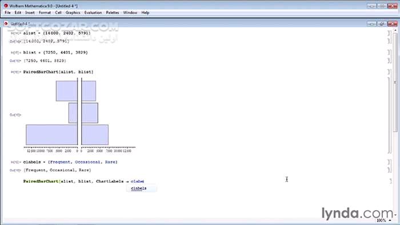The image size is (400, 225).
Task: Click the {Frequent, Occasional, Rare} output
Action: (57, 170)
